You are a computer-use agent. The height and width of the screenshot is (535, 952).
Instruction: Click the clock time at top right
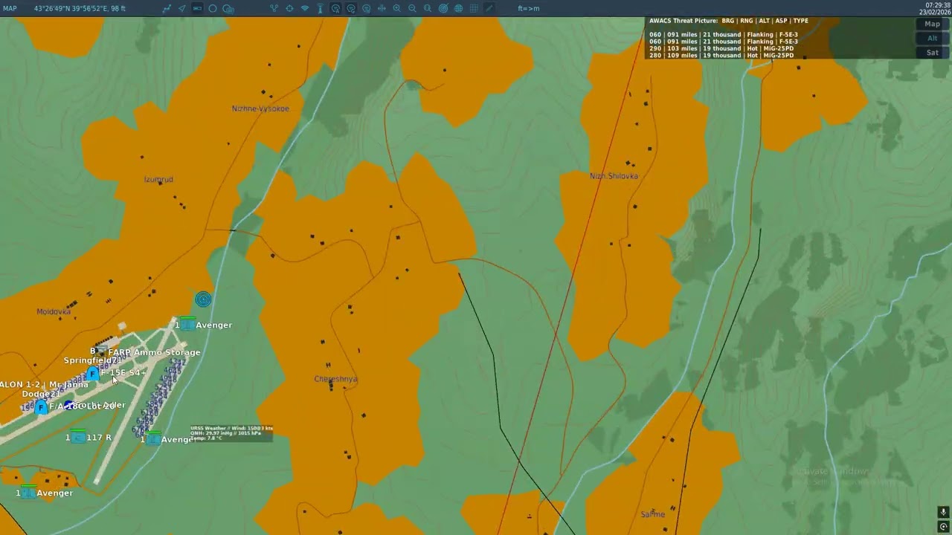pyautogui.click(x=937, y=5)
